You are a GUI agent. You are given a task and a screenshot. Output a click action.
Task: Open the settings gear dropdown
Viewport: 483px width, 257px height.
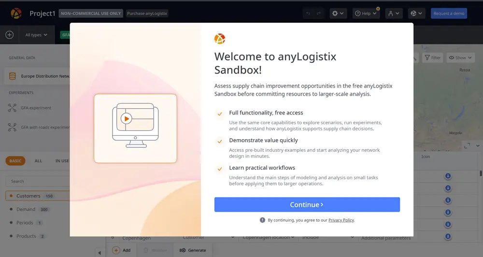click(x=338, y=13)
